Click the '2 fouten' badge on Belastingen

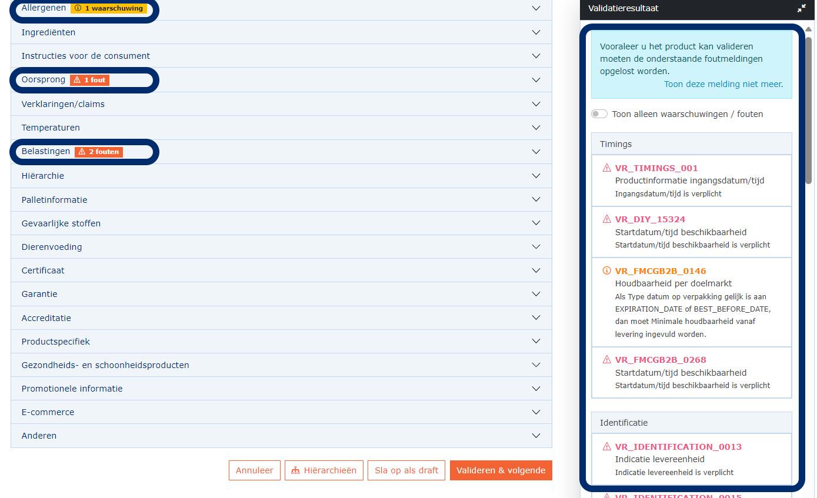click(99, 152)
